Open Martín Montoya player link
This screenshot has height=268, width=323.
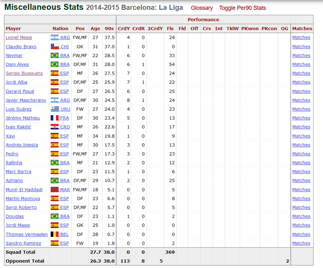click(x=23, y=199)
